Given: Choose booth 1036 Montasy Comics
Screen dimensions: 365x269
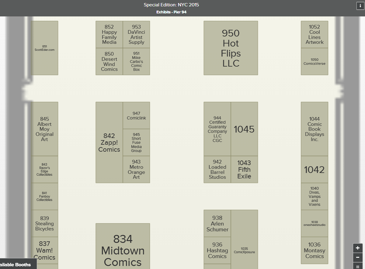Looking at the screenshot, I should pyautogui.click(x=315, y=250).
